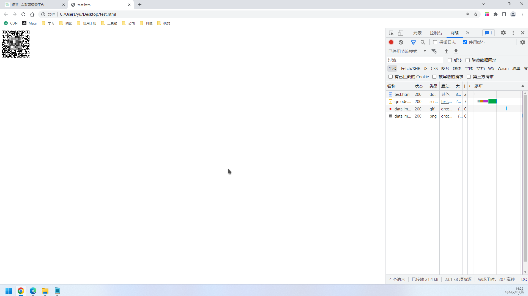Open network panel settings gear icon
This screenshot has height=296, width=528.
(x=522, y=42)
